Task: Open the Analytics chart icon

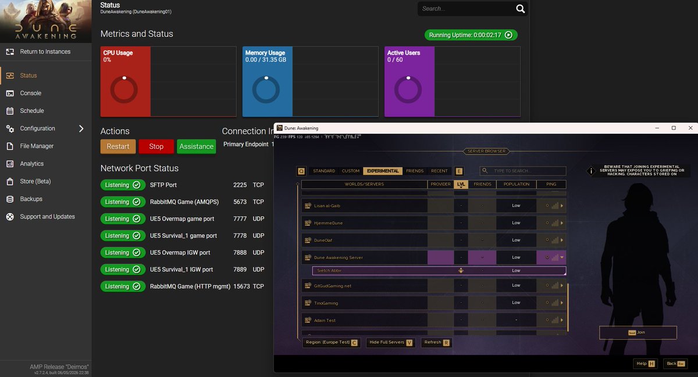Action: point(9,164)
